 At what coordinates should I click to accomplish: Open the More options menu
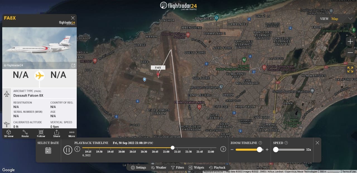72,133
